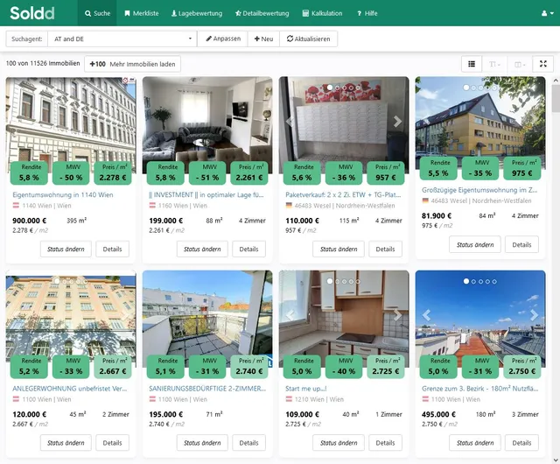Expand the text size dropdown

(495, 64)
